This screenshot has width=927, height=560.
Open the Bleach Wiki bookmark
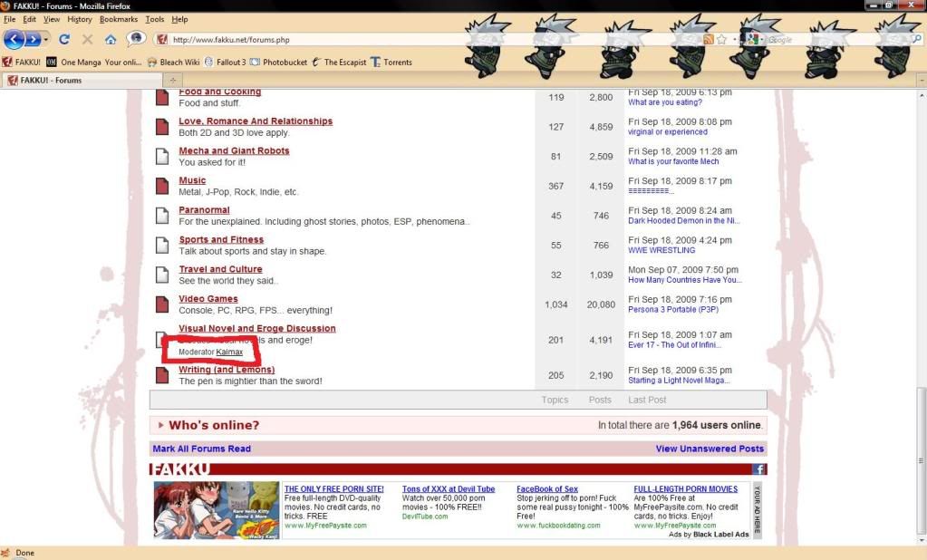(178, 62)
